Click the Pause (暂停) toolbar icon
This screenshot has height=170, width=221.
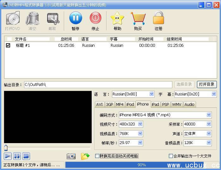coord(75,19)
